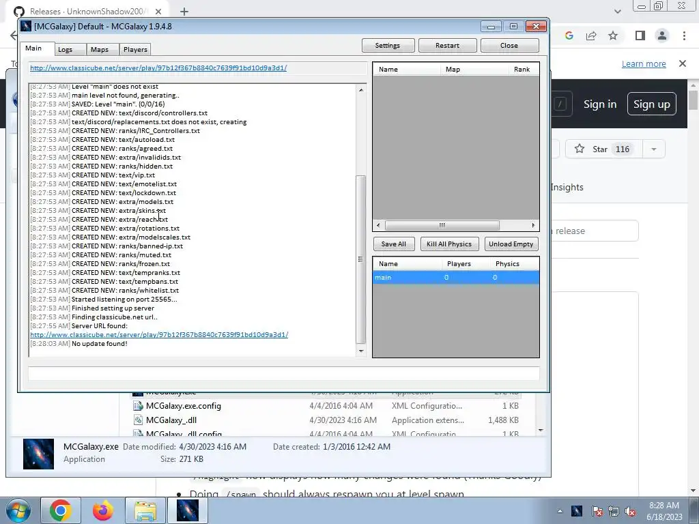Screen dimensions: 699x524
Task: Open the Insights tab on GitHub
Action: 567,188
